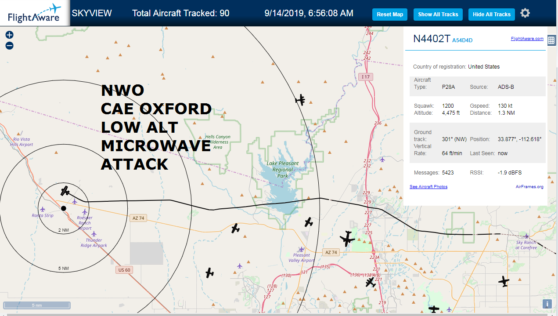Image resolution: width=558 pixels, height=316 pixels.
Task: Click Hide All Tracks button
Action: click(x=492, y=15)
